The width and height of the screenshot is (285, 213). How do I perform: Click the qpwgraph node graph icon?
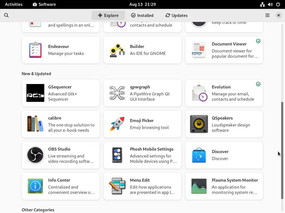pos(117,93)
